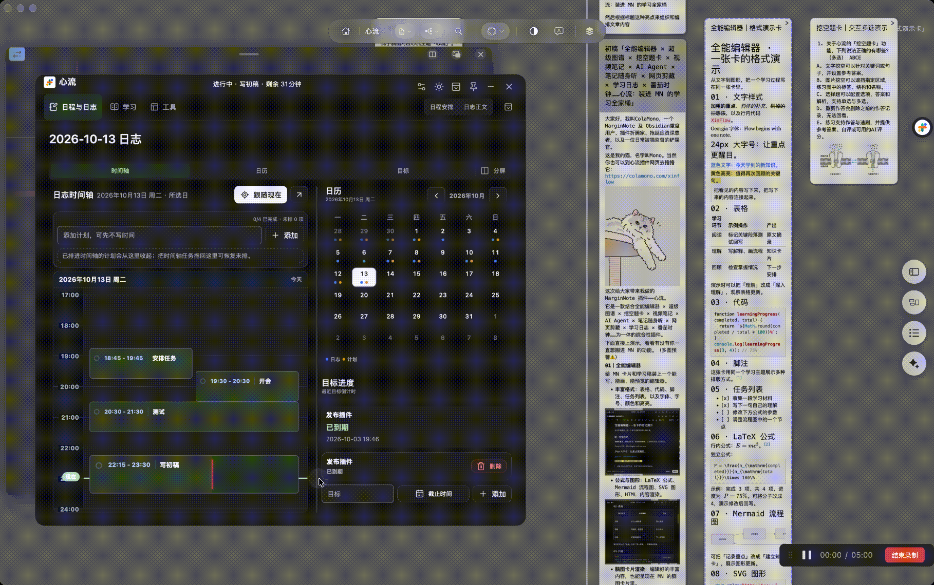
Task: Select the 目标 view tab
Action: click(x=403, y=170)
